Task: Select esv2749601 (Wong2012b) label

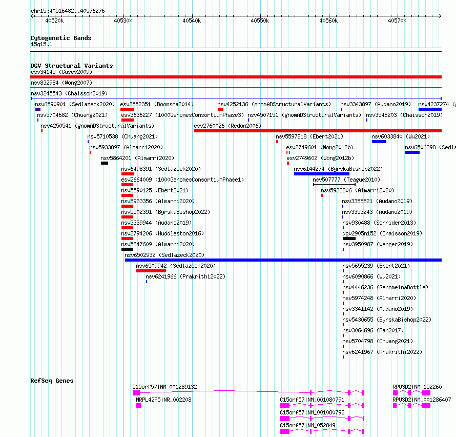Action: pos(320,147)
